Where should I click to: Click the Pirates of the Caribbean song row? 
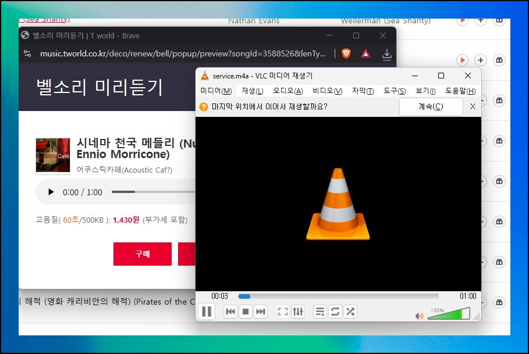pos(107,302)
